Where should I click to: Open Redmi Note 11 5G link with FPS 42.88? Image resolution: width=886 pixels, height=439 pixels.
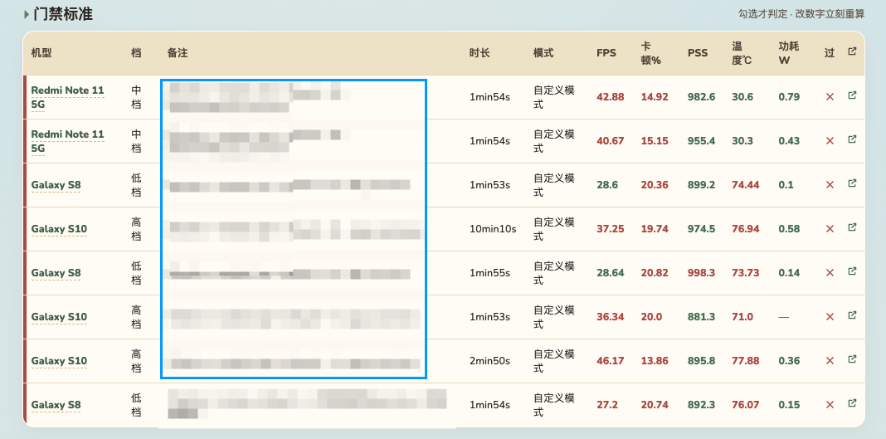(67, 97)
